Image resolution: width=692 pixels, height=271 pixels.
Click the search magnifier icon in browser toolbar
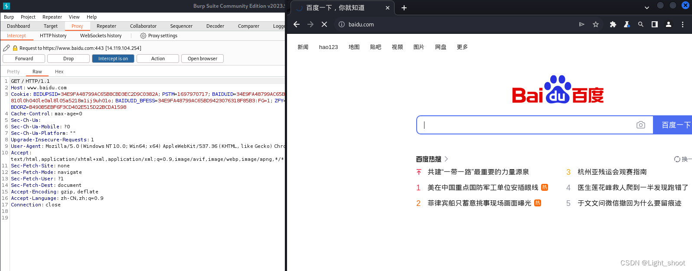tap(641, 24)
